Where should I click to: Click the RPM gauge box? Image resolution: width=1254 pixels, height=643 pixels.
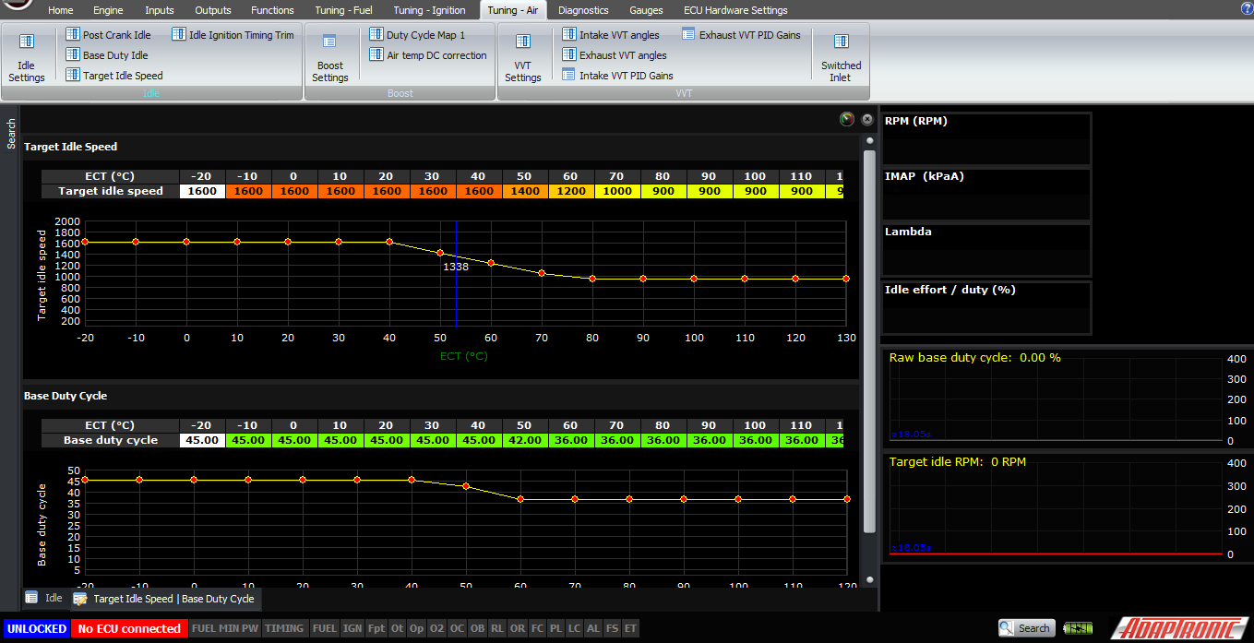(x=986, y=139)
